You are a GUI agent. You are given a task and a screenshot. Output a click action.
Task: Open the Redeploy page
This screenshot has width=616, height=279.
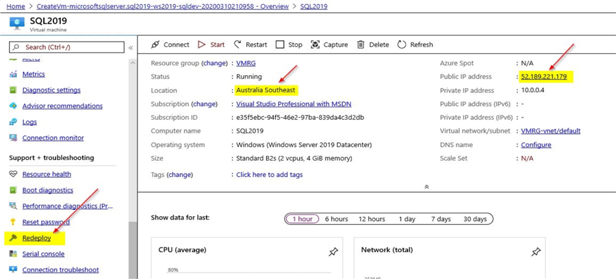[36, 238]
